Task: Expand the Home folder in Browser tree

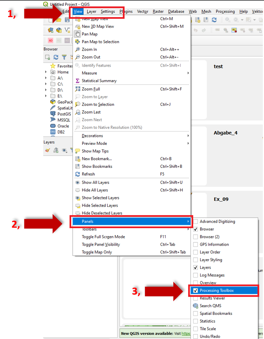Action: point(47,72)
